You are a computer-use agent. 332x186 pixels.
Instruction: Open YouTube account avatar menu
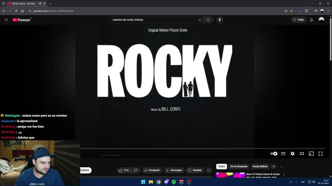[x=321, y=20]
